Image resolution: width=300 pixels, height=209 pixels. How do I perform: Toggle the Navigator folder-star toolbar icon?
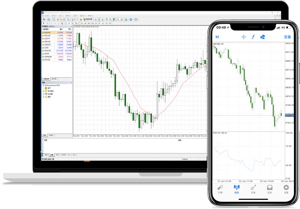[x=61, y=20]
